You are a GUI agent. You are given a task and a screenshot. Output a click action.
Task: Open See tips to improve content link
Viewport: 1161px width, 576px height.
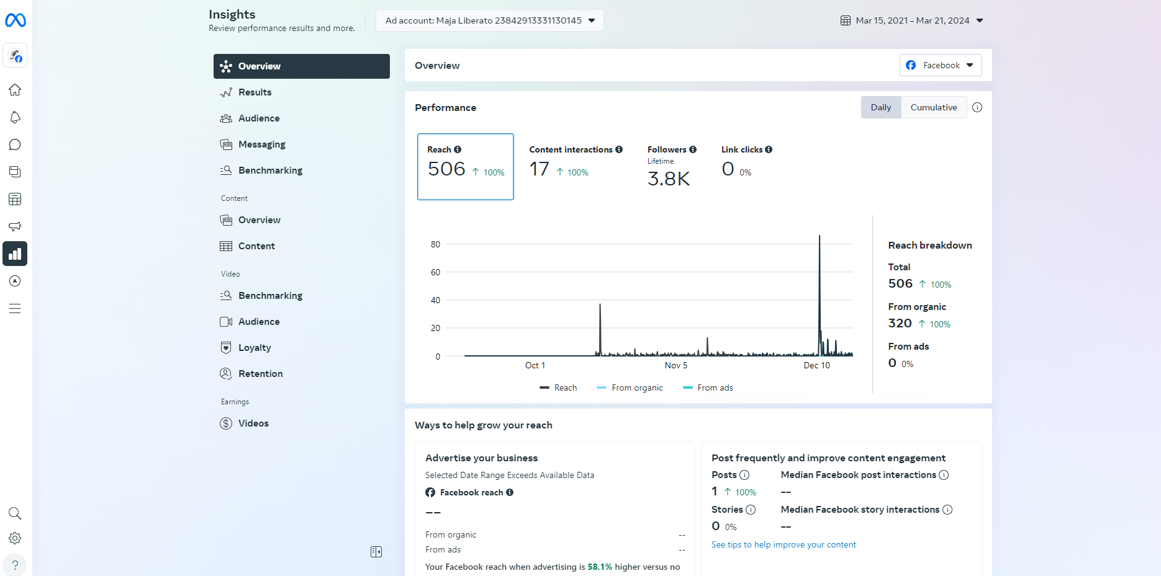tap(784, 544)
